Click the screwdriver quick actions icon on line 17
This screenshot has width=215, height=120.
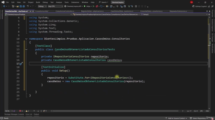[21, 64]
